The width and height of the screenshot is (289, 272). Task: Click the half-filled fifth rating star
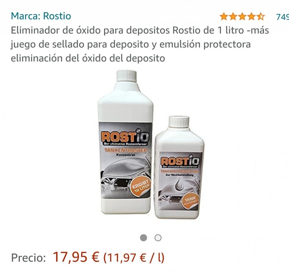[x=260, y=16]
